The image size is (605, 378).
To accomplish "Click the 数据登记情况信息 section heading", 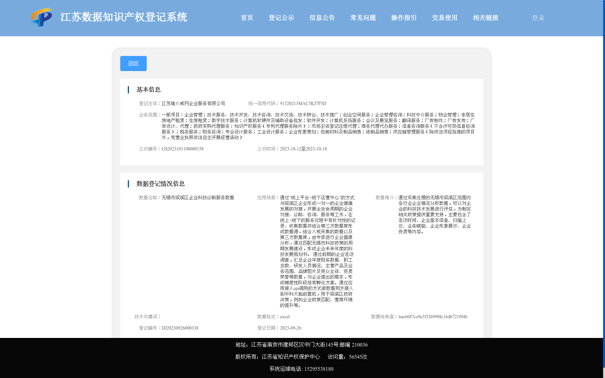I will [x=161, y=184].
